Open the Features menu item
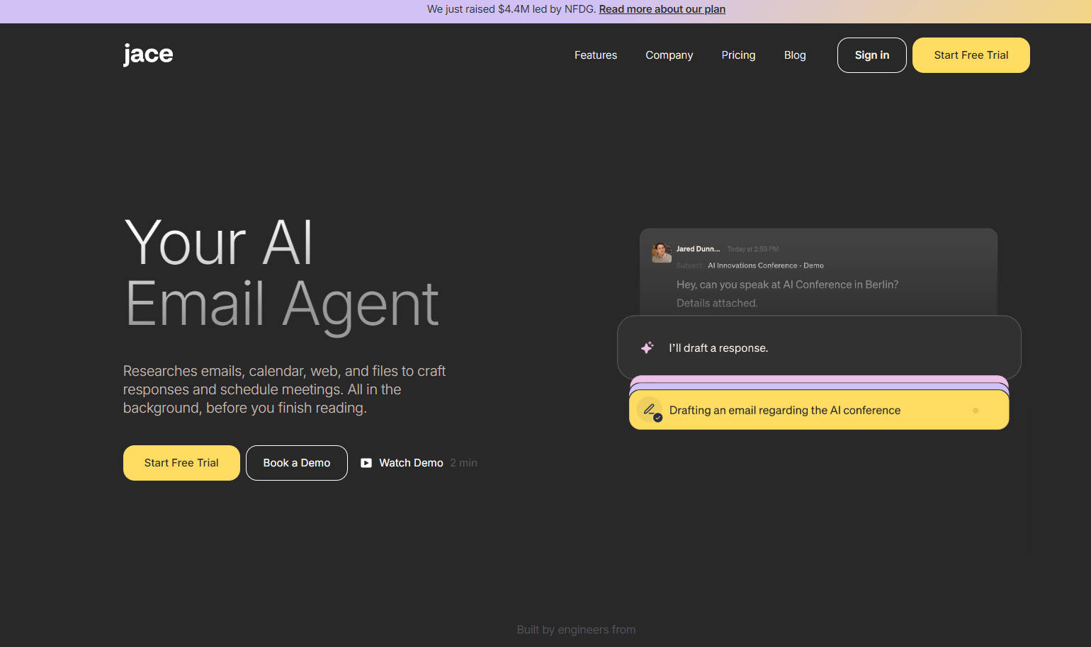Screen dimensions: 1091x647 pos(595,55)
